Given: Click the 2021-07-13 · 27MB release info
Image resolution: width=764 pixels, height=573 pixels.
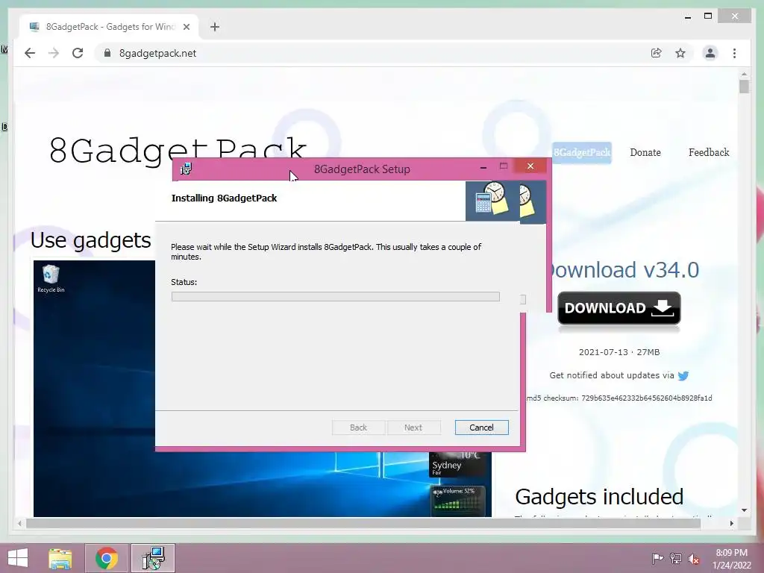Looking at the screenshot, I should 619,352.
